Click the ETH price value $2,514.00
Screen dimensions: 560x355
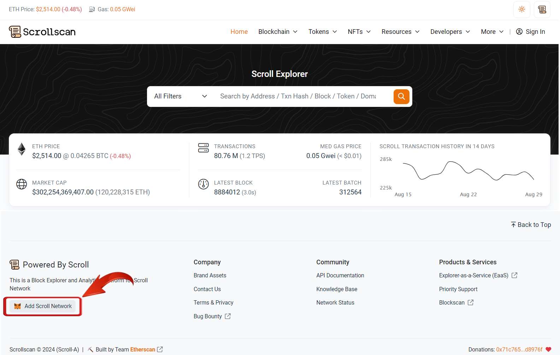point(47,156)
